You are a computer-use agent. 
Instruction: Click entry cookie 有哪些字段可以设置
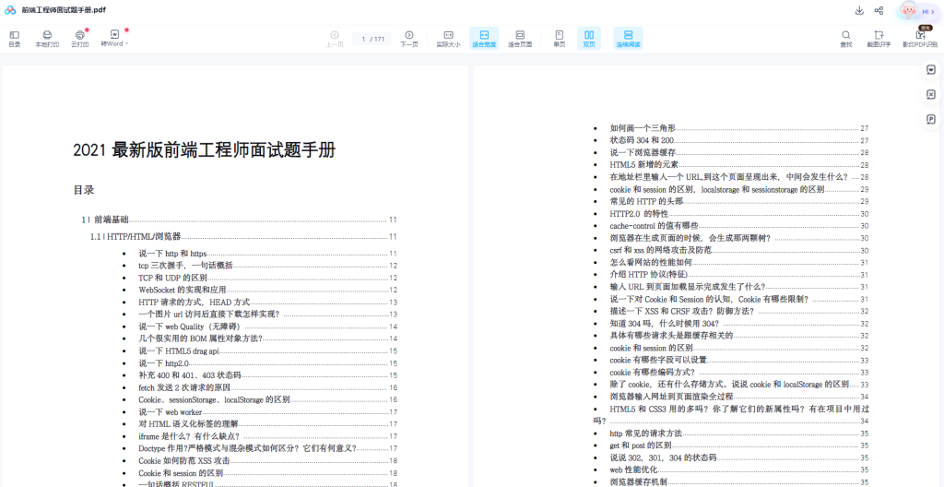[739, 361]
